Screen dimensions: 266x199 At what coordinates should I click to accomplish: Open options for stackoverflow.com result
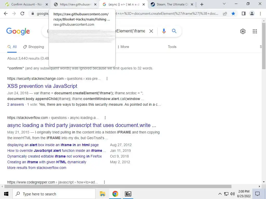(x=105, y=118)
